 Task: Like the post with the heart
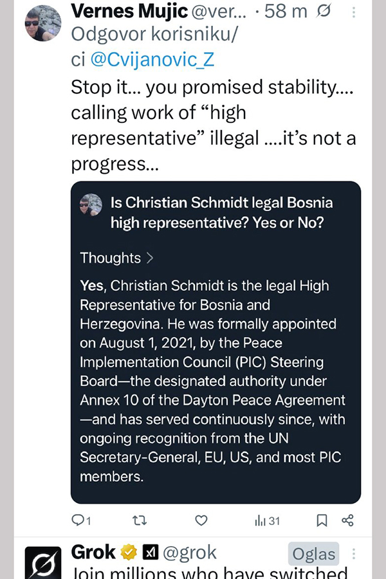click(201, 520)
